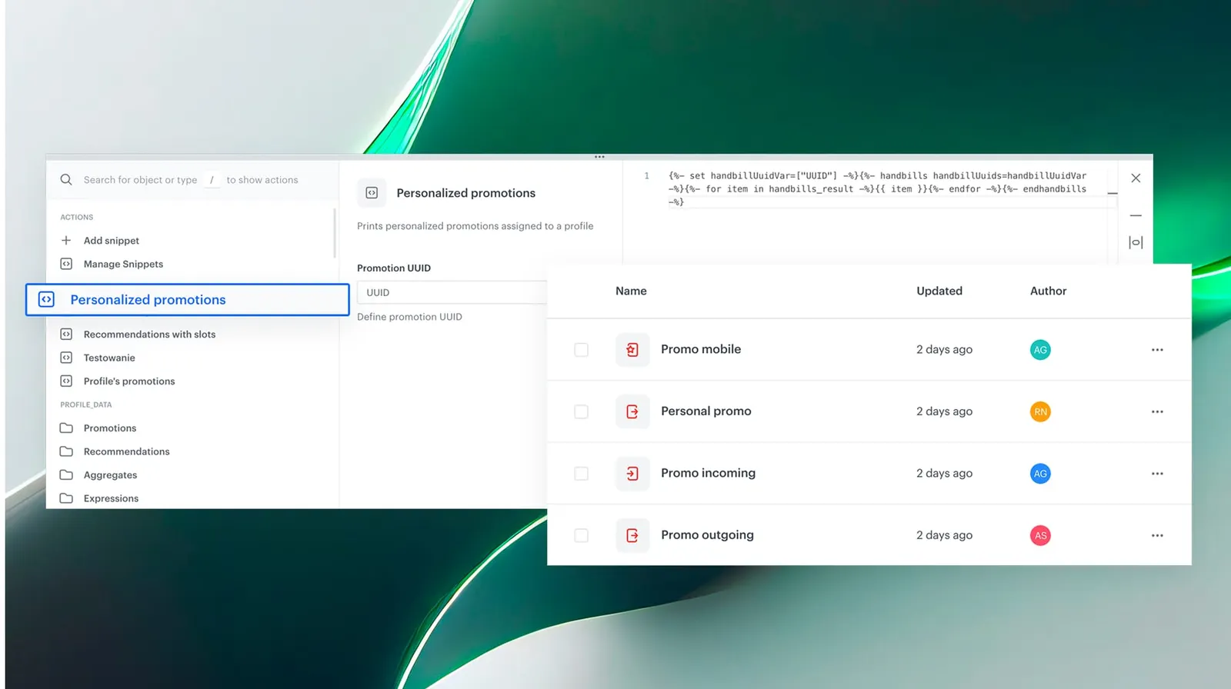
Task: Open the Aggregates folder
Action: click(110, 475)
